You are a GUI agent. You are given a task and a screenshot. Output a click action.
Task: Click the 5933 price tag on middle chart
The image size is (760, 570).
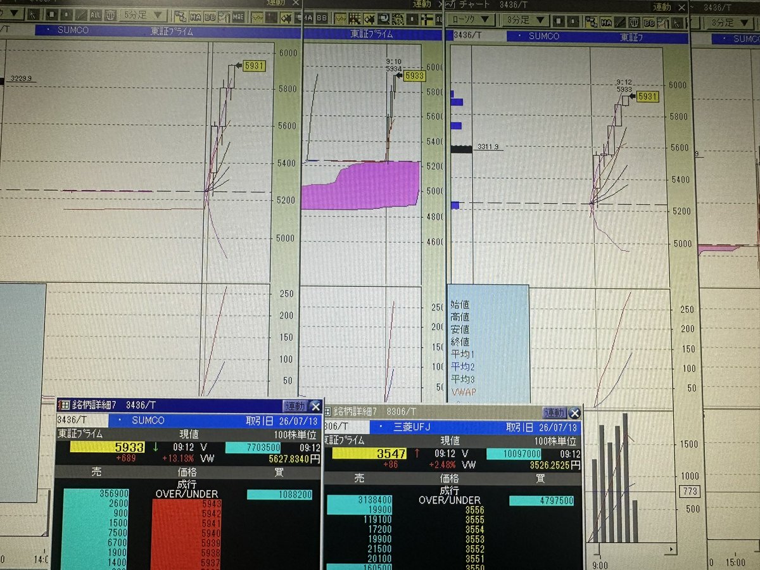click(415, 76)
